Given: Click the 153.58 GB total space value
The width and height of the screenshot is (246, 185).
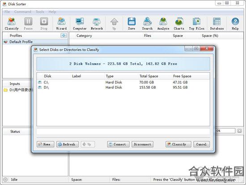Looking at the screenshot, I should tap(148, 87).
